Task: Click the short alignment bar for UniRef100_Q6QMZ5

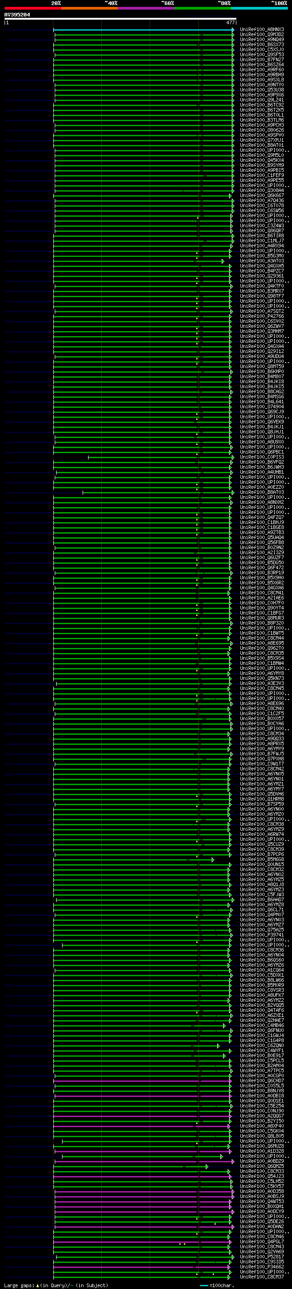Action: click(131, 1166)
